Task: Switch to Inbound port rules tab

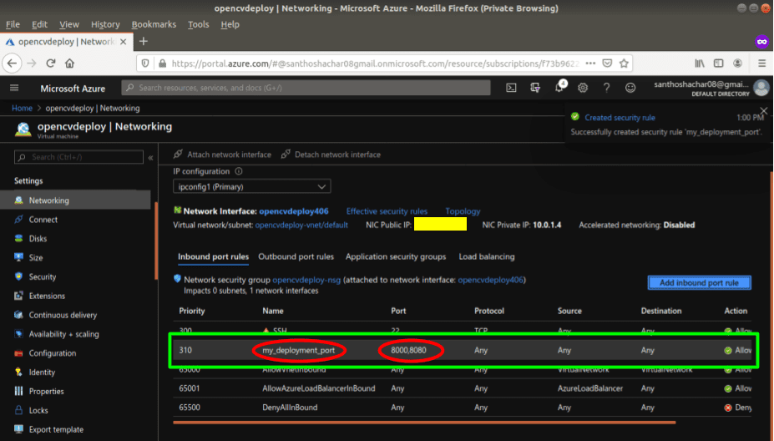Action: pyautogui.click(x=213, y=256)
